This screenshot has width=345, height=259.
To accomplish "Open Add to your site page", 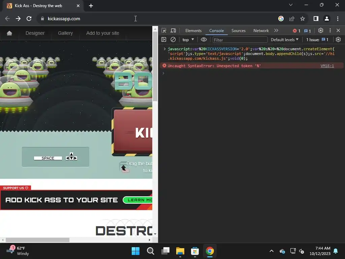I will pos(103,33).
